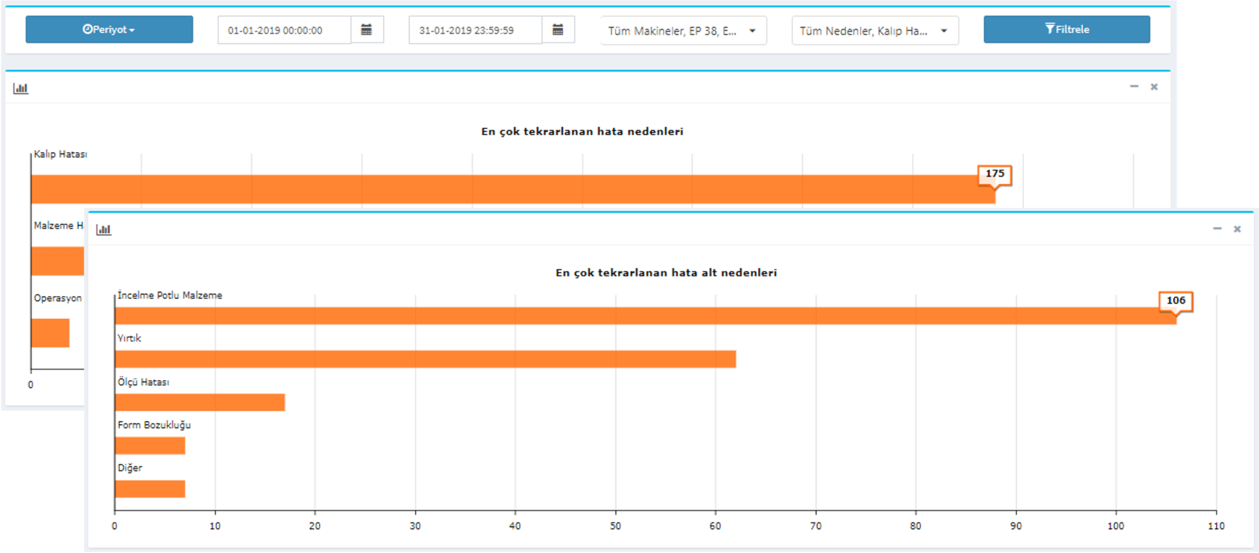Select the İncelme Potlu Malzeme bar
Viewport: 1259px width, 553px height.
click(645, 316)
